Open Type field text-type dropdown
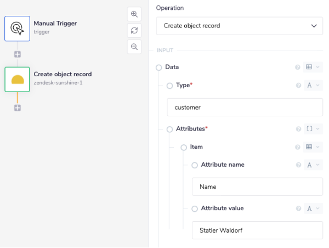This screenshot has width=329, height=248. coord(313,86)
